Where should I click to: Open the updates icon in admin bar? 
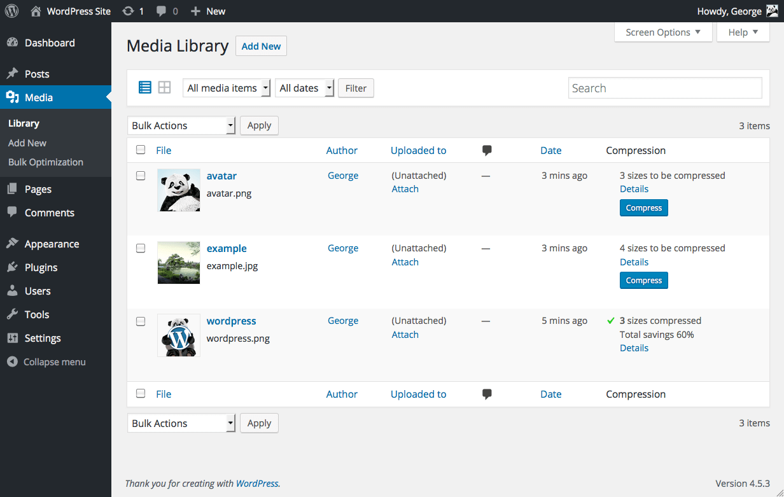pos(129,11)
